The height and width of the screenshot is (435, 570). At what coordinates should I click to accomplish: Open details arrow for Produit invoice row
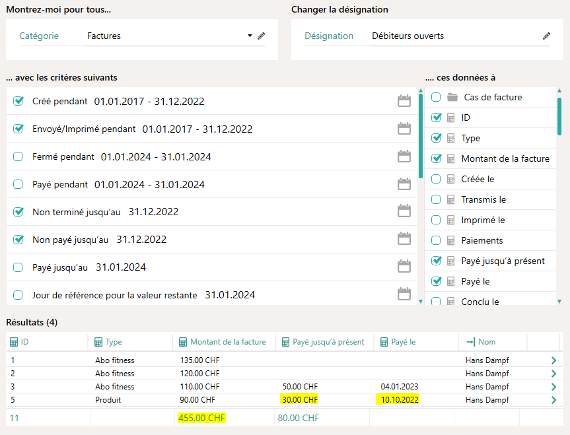pyautogui.click(x=553, y=400)
